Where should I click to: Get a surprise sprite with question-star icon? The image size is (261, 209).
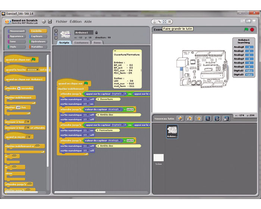[x=199, y=118]
